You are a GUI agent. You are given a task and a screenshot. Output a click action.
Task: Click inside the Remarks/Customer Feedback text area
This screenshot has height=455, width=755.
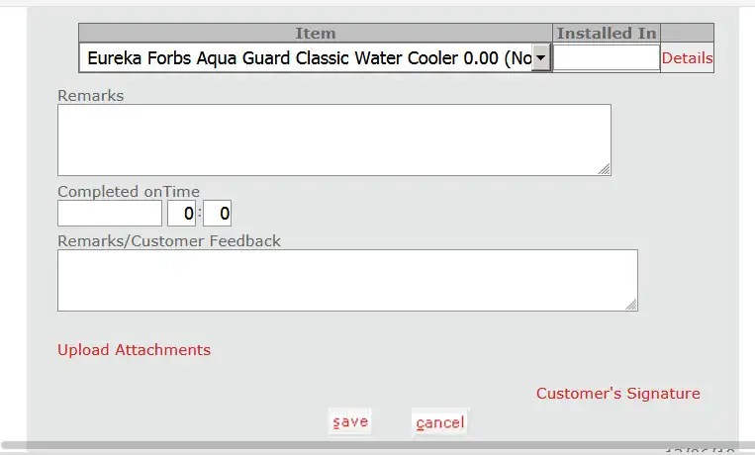347,280
